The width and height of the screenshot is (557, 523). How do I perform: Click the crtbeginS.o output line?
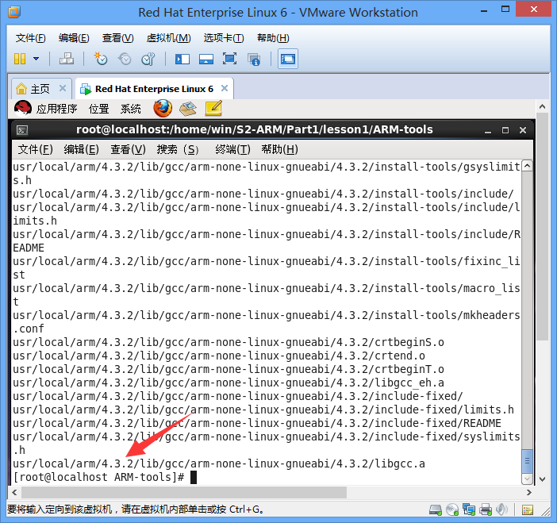(x=229, y=342)
